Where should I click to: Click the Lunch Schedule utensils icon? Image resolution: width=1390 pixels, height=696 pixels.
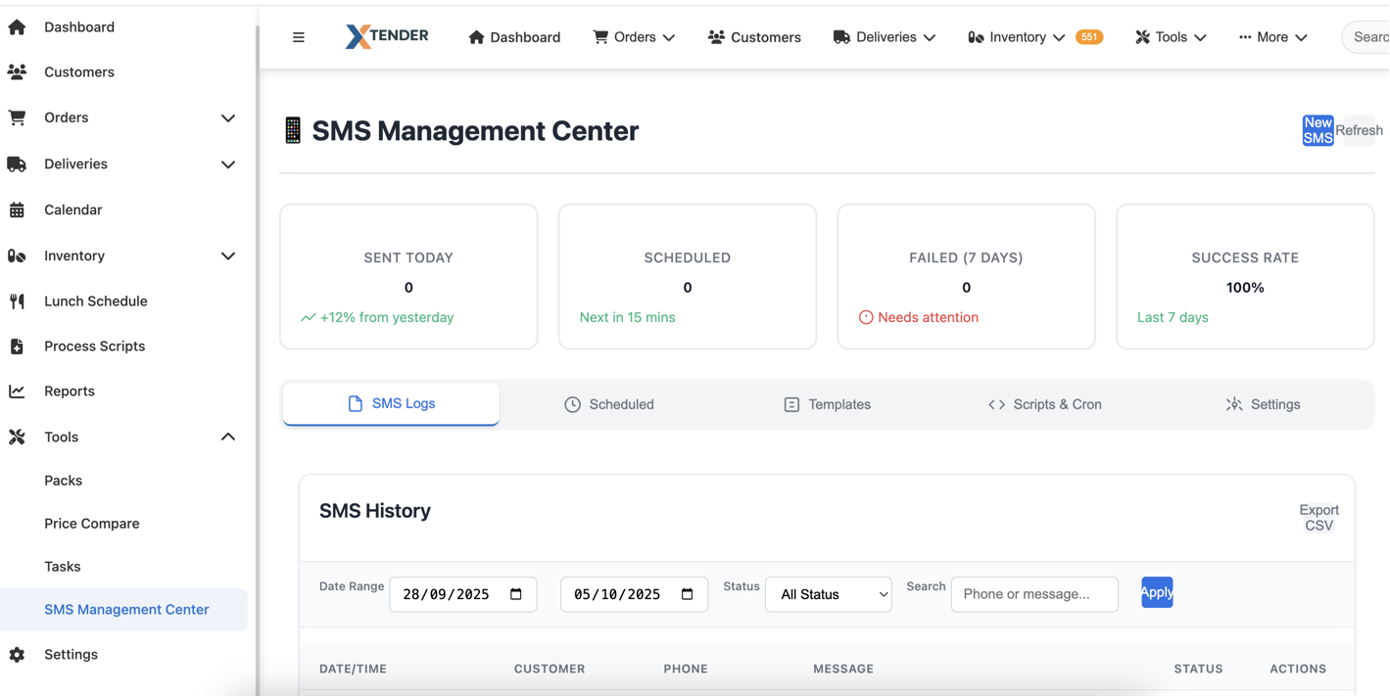17,301
